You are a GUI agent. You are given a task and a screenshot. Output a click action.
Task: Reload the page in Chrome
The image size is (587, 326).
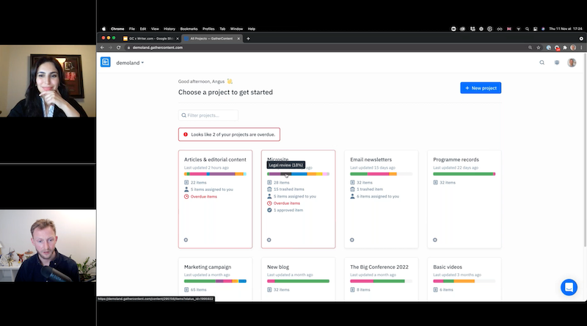pyautogui.click(x=119, y=48)
